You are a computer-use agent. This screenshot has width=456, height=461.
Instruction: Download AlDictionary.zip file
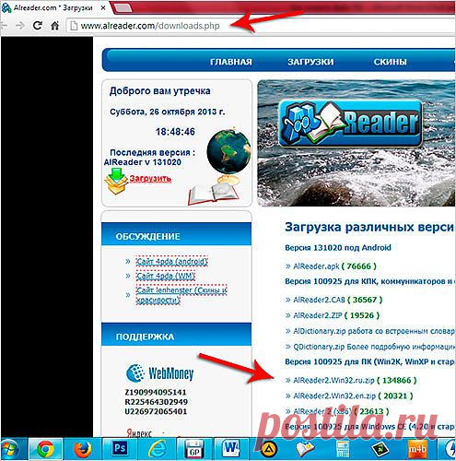pos(320,331)
